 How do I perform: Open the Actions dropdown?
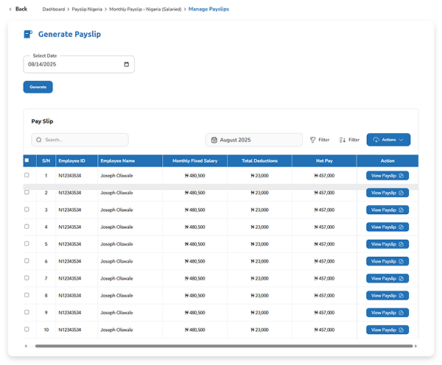point(388,140)
